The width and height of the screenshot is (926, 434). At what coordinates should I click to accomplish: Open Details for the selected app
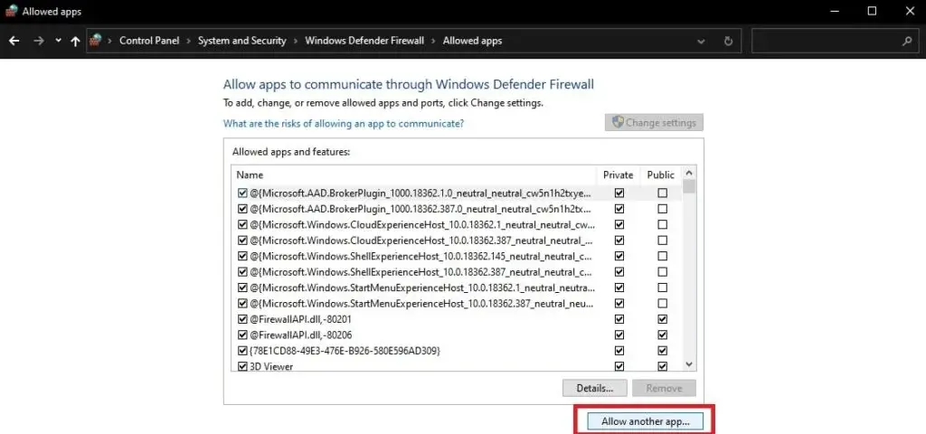[x=595, y=388]
